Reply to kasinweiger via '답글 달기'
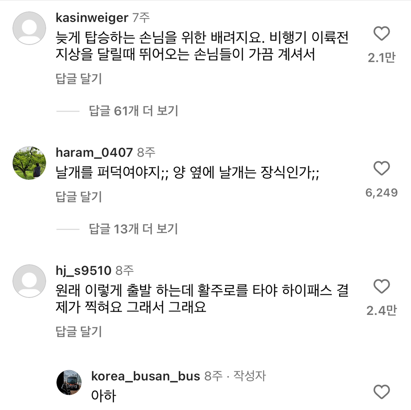411x410 pixels. coord(79,79)
